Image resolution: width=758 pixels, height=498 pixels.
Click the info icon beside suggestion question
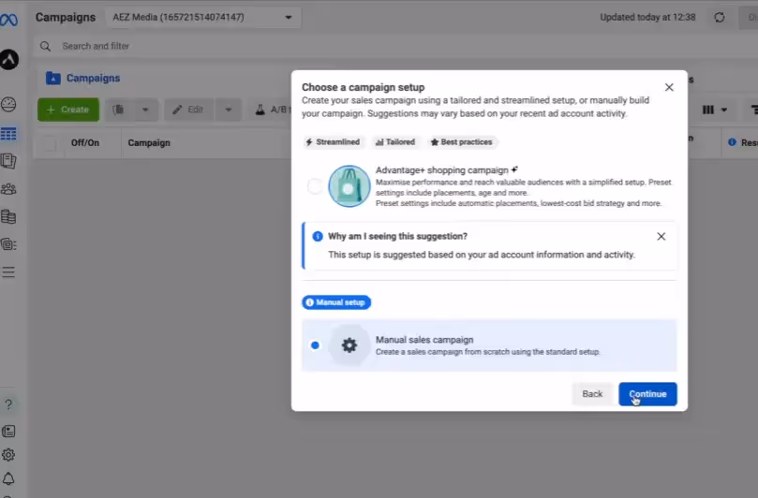(x=317, y=236)
